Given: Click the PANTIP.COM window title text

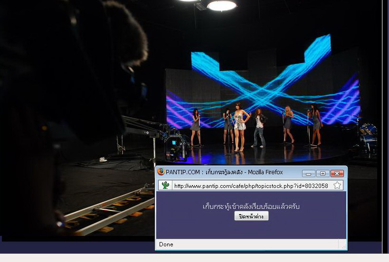Looking at the screenshot, I should [x=224, y=172].
